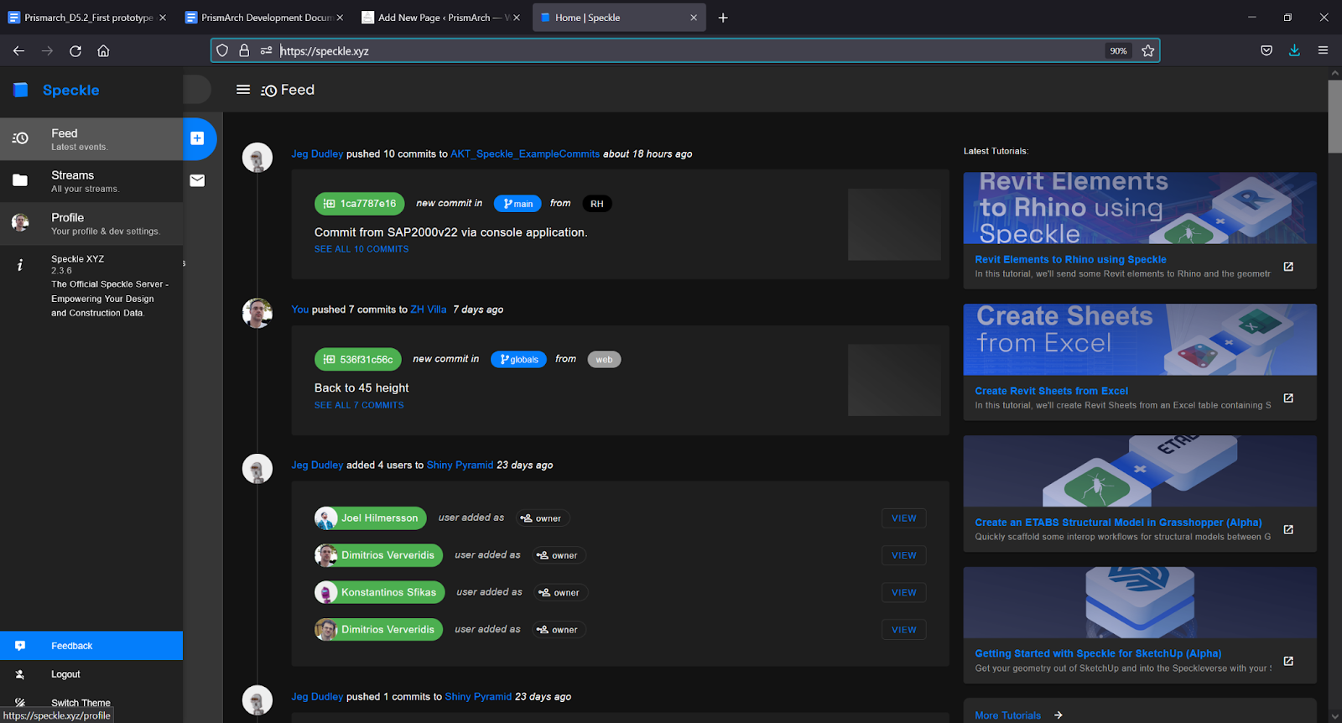The image size is (1342, 723).
Task: Click the Speckle logo in the sidebar
Action: [x=21, y=90]
